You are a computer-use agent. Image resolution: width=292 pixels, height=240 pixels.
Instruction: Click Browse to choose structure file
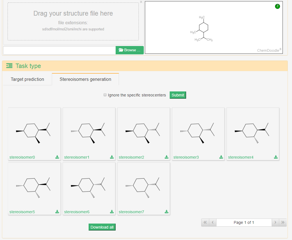click(130, 50)
